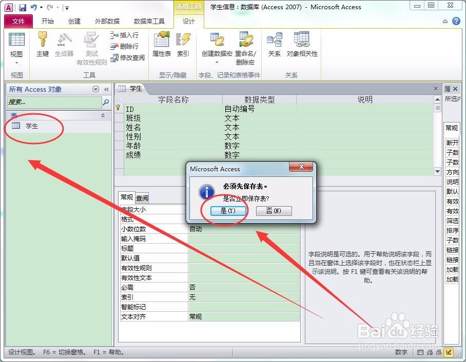This screenshot has height=362, width=466.
Task: Click 自动编号 data type cell
Action: pyautogui.click(x=259, y=109)
